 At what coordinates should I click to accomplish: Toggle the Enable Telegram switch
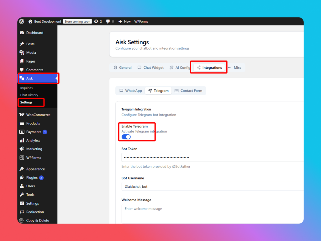click(x=126, y=137)
